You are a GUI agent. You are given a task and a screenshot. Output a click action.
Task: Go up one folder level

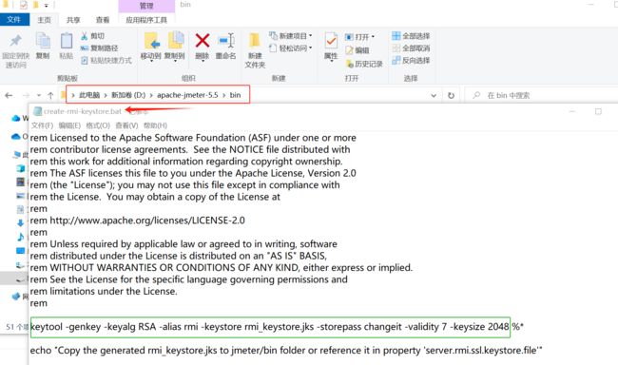(50, 95)
